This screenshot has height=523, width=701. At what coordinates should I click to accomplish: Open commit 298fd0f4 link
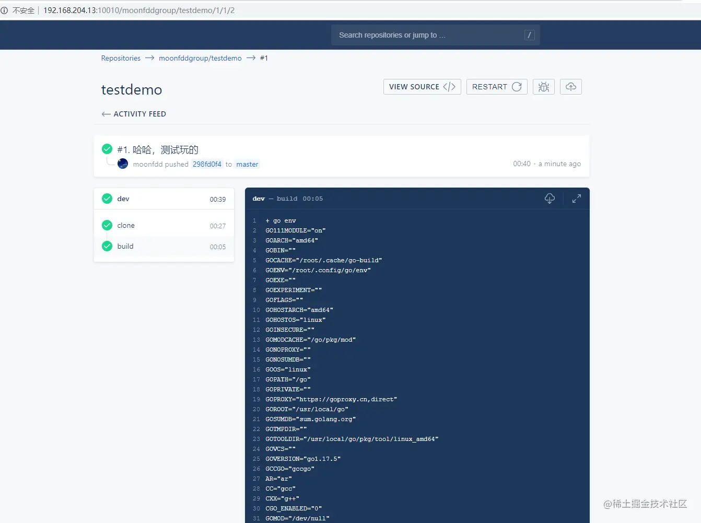click(207, 164)
